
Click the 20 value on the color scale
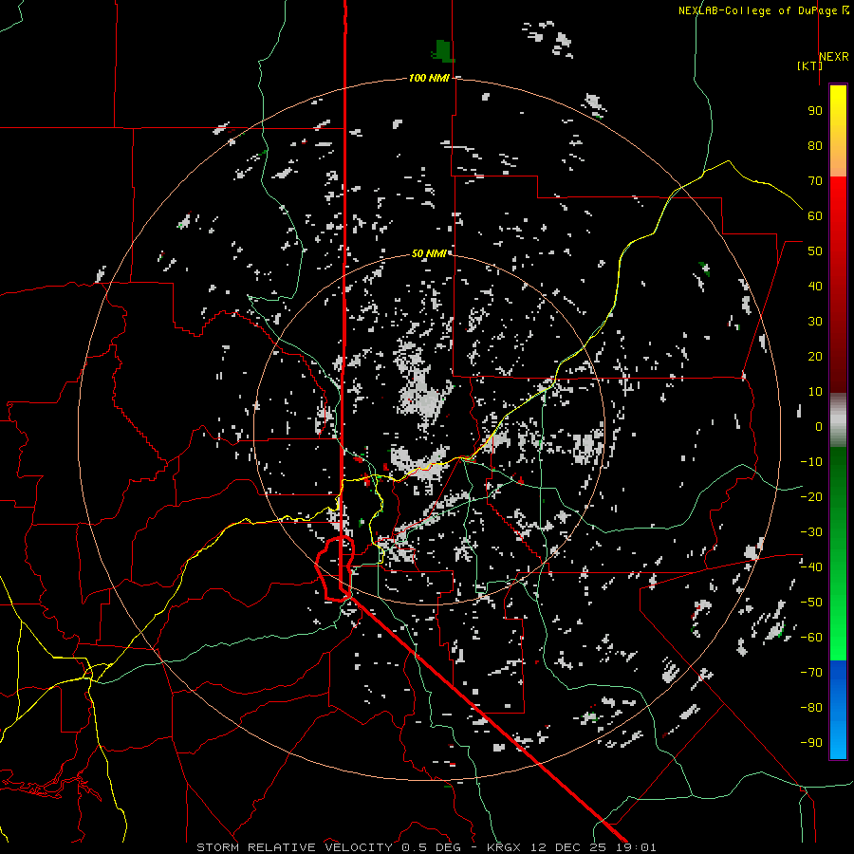(815, 356)
